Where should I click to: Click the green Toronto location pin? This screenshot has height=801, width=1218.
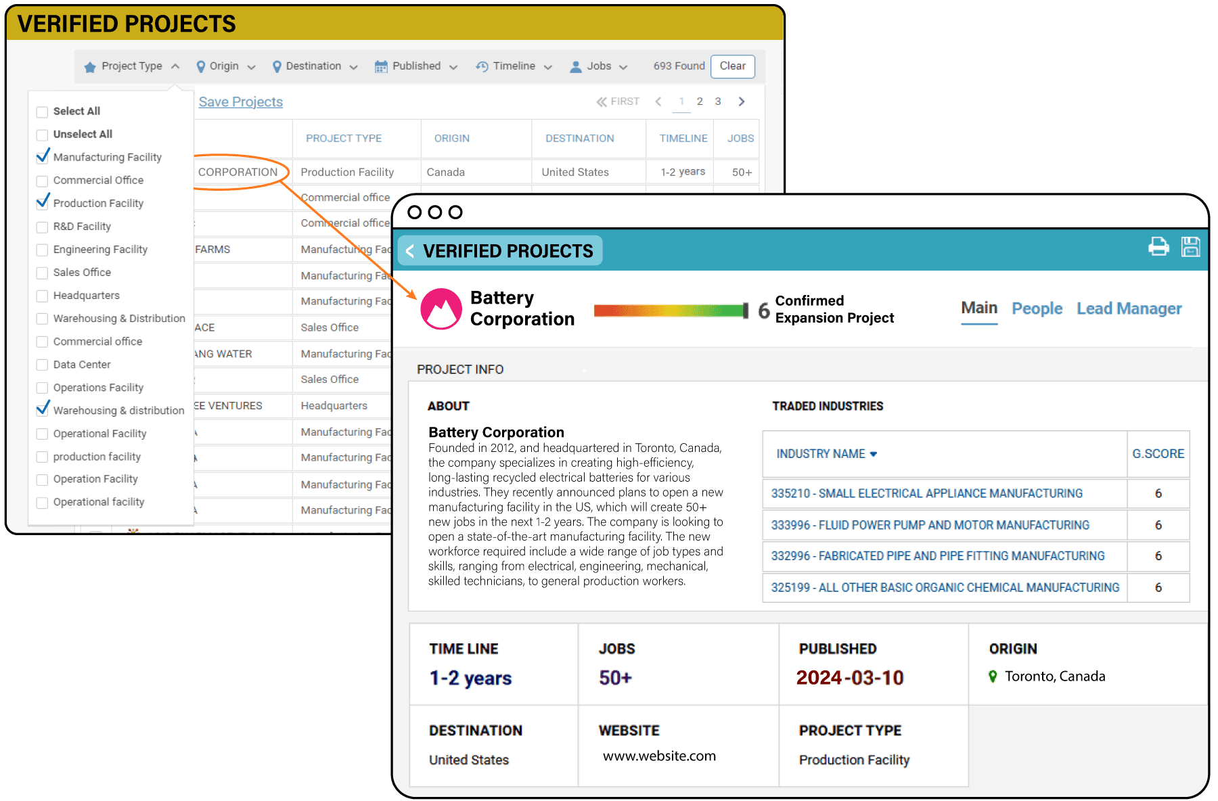993,676
